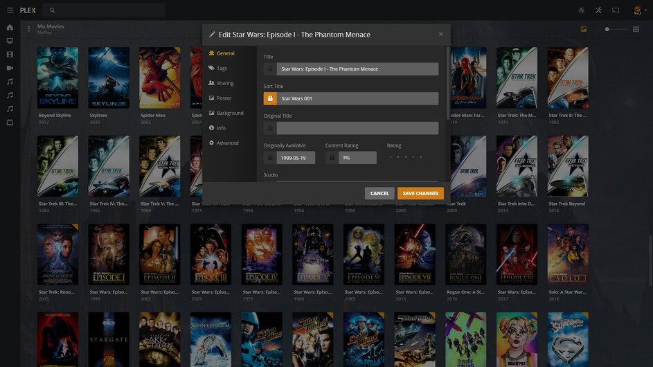
Task: Click the "Star Trek Into D..." title text
Action: (x=516, y=204)
